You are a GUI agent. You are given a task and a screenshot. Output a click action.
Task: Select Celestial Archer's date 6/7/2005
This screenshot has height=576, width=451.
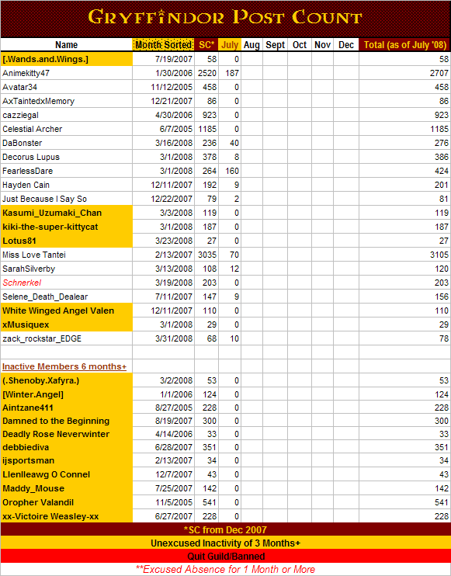[x=164, y=129]
